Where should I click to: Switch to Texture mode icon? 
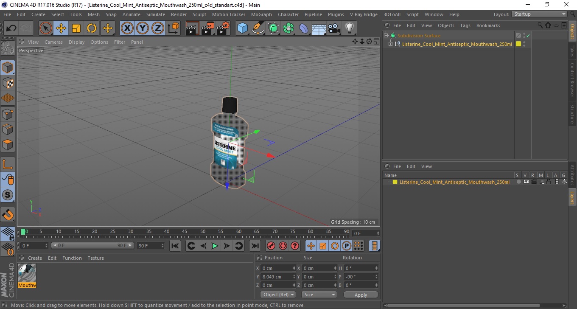pyautogui.click(x=8, y=83)
